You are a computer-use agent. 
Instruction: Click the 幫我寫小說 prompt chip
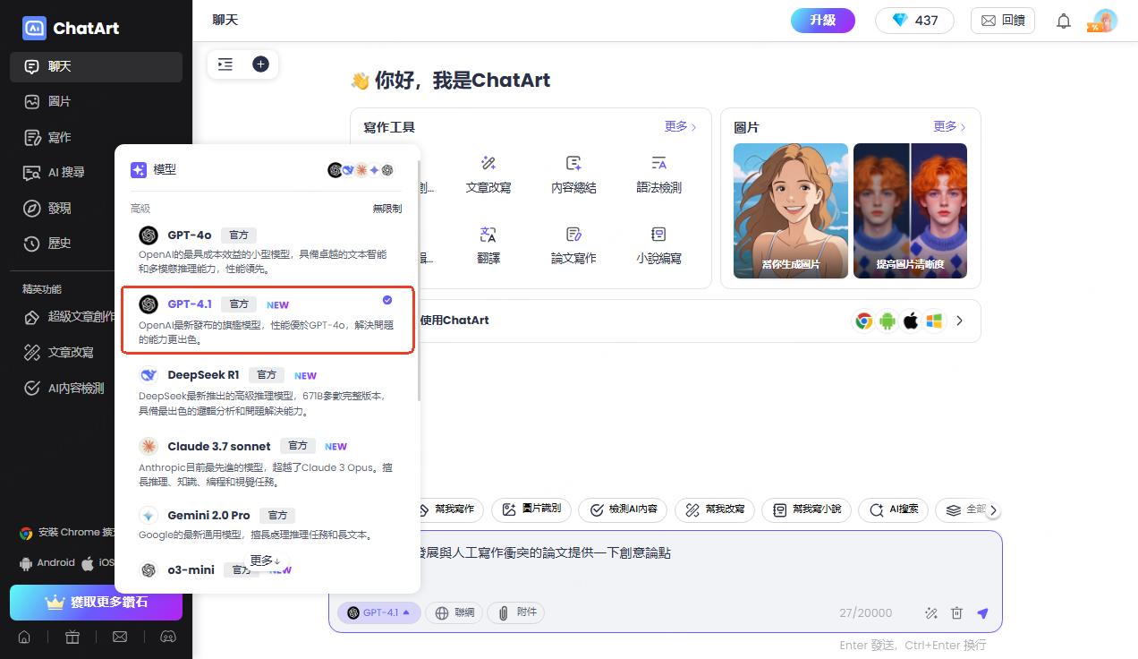[806, 509]
